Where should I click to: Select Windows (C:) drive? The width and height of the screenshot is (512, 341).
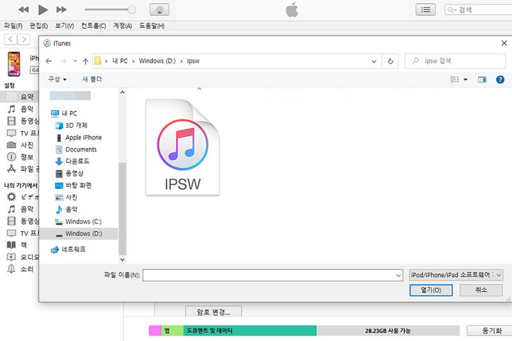78,221
